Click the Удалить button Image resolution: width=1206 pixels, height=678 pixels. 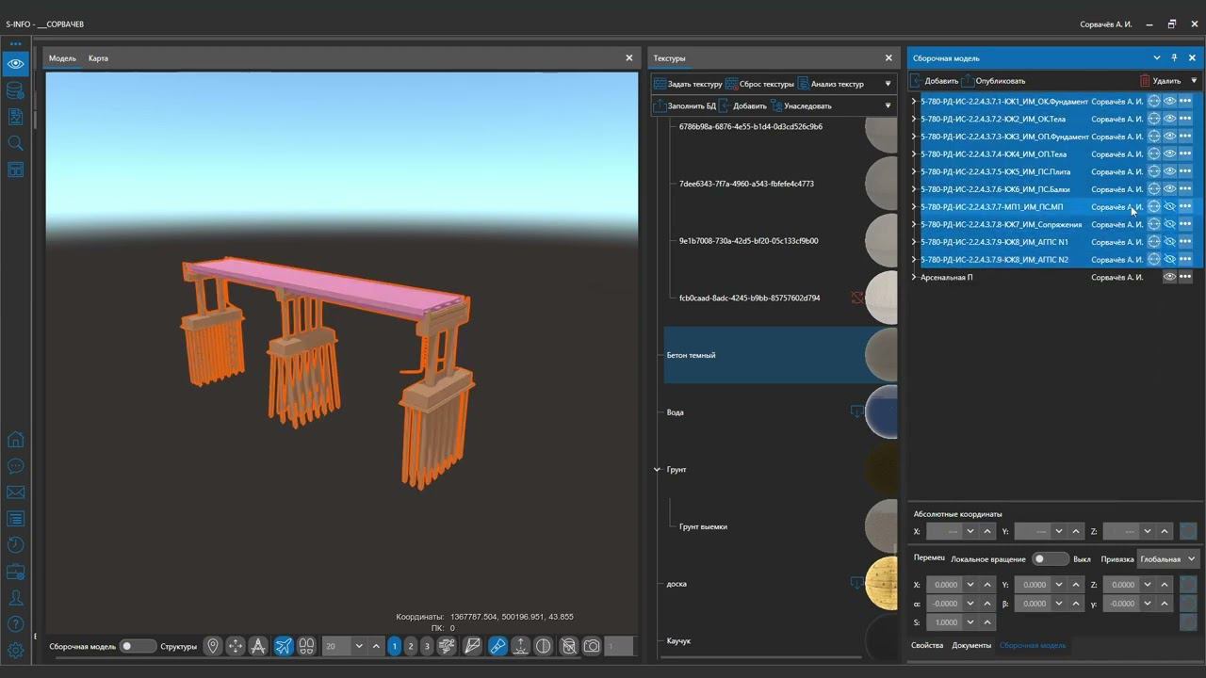[1160, 81]
